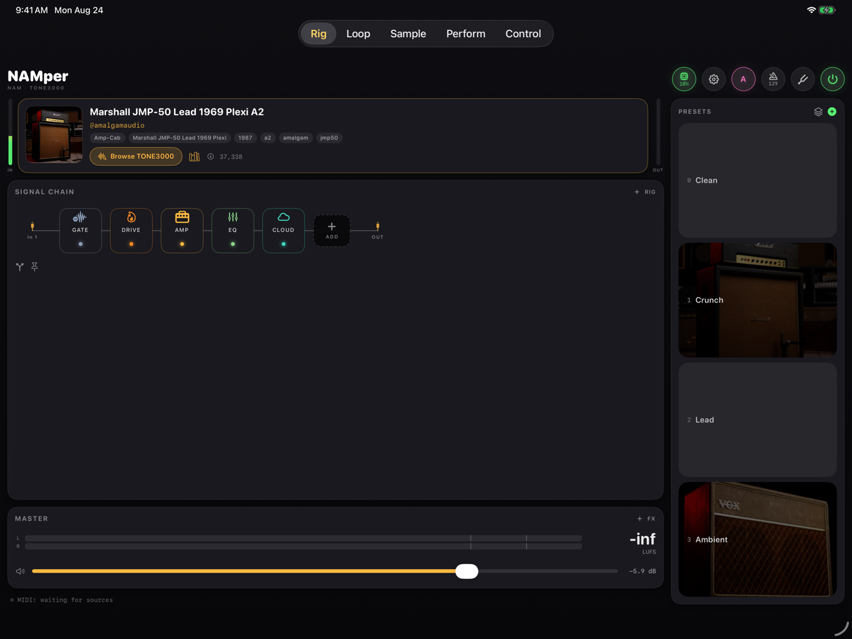Select the EQ block sliders icon
Screen dimensions: 852x639
click(x=232, y=217)
